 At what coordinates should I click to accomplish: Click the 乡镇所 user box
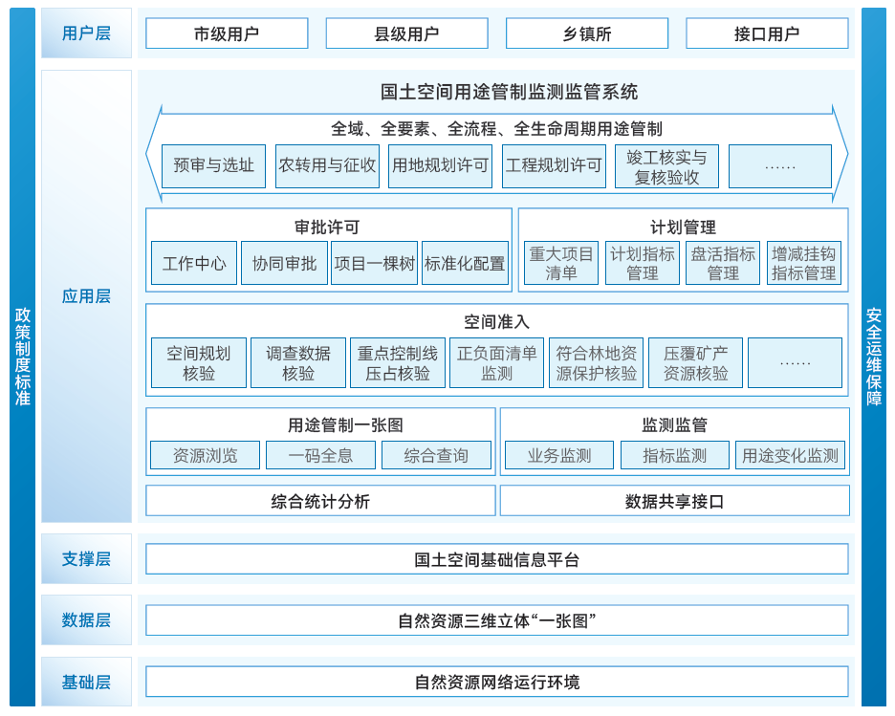[x=587, y=33]
